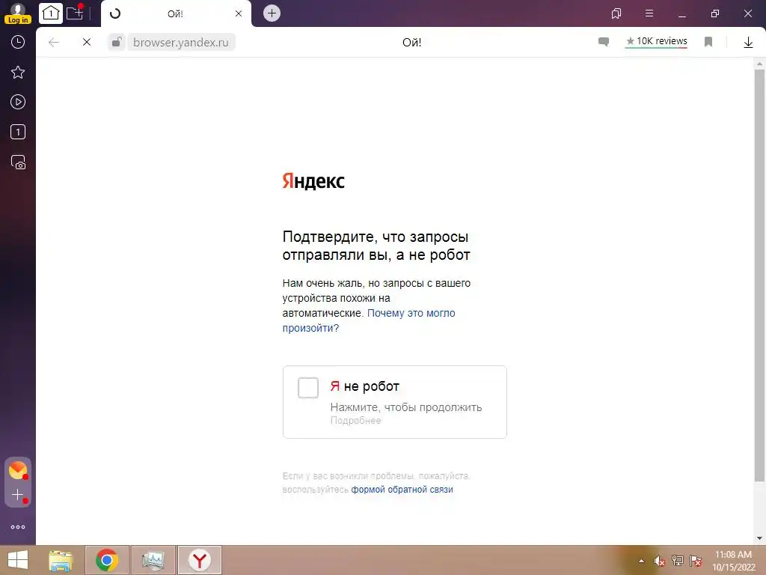Show hidden system tray icons arrow
Screen dimensions: 766x575
pyautogui.click(x=641, y=561)
